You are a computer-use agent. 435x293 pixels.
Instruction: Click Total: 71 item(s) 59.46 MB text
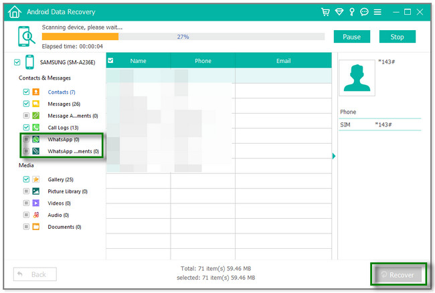point(216,269)
